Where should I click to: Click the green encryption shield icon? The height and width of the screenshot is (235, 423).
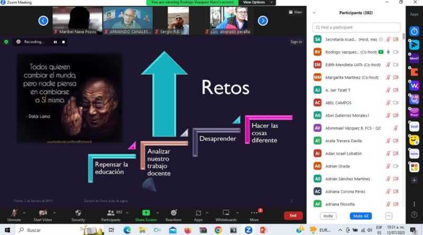(x=6, y=42)
